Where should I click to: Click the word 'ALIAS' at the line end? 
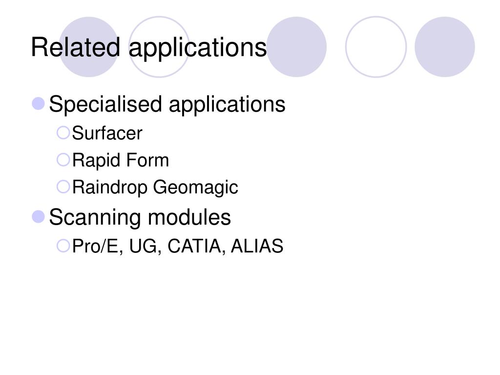click(x=257, y=246)
